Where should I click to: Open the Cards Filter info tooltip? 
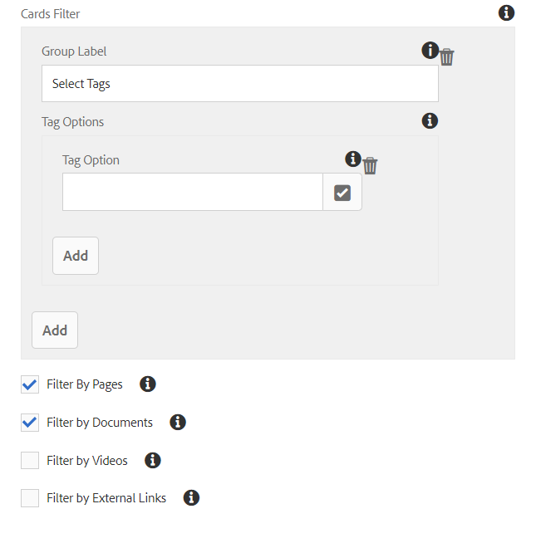pos(506,13)
